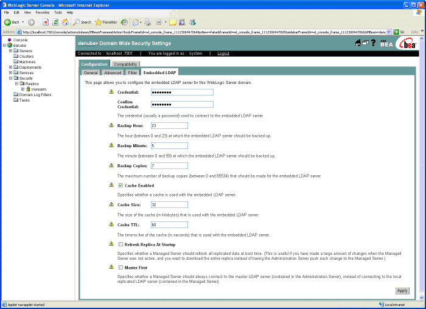Open the File menu
Viewport: 426px width, 309px height.
(x=7, y=13)
